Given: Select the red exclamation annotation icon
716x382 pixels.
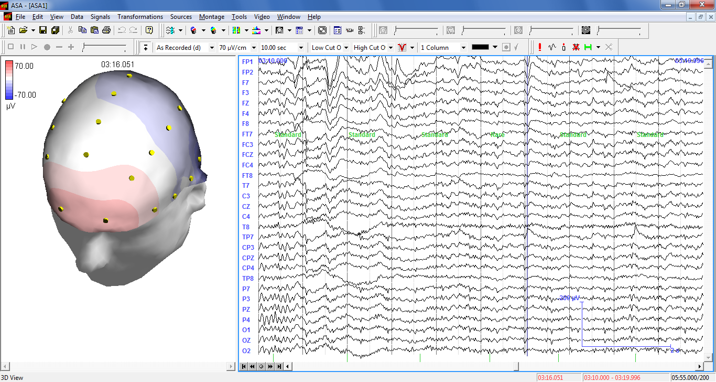Looking at the screenshot, I should coord(539,47).
